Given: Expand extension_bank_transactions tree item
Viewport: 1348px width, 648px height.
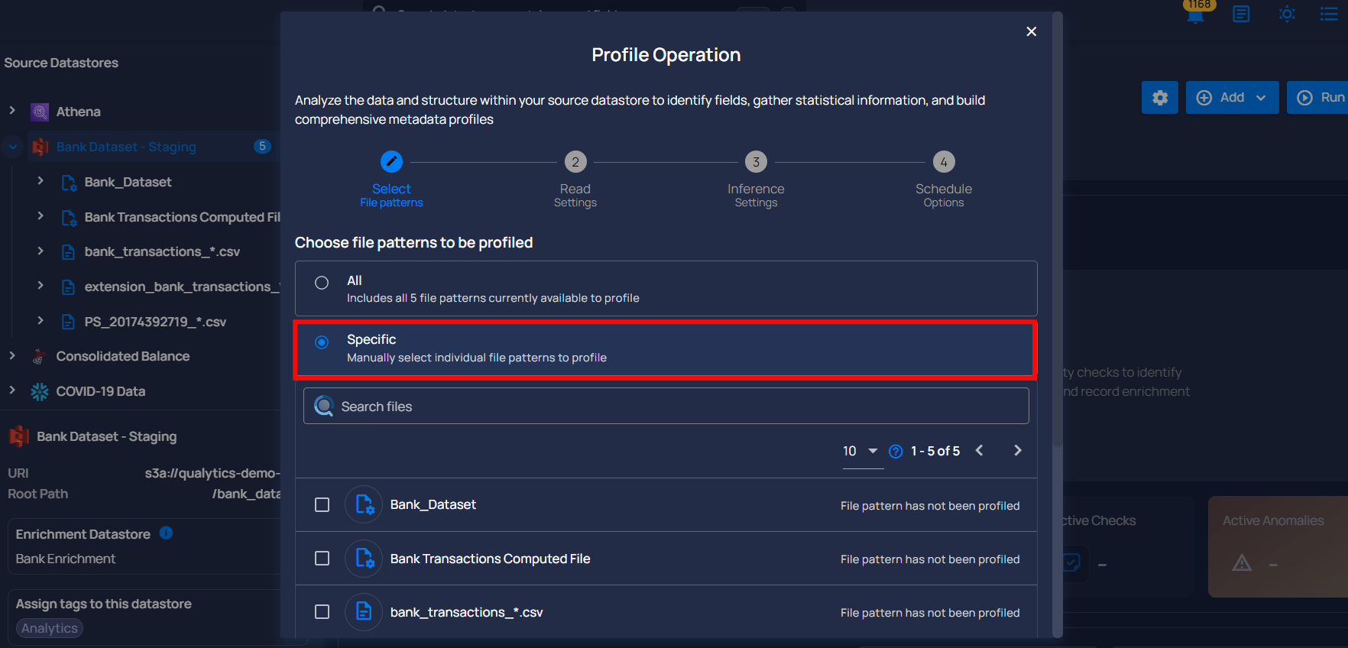Looking at the screenshot, I should [41, 286].
